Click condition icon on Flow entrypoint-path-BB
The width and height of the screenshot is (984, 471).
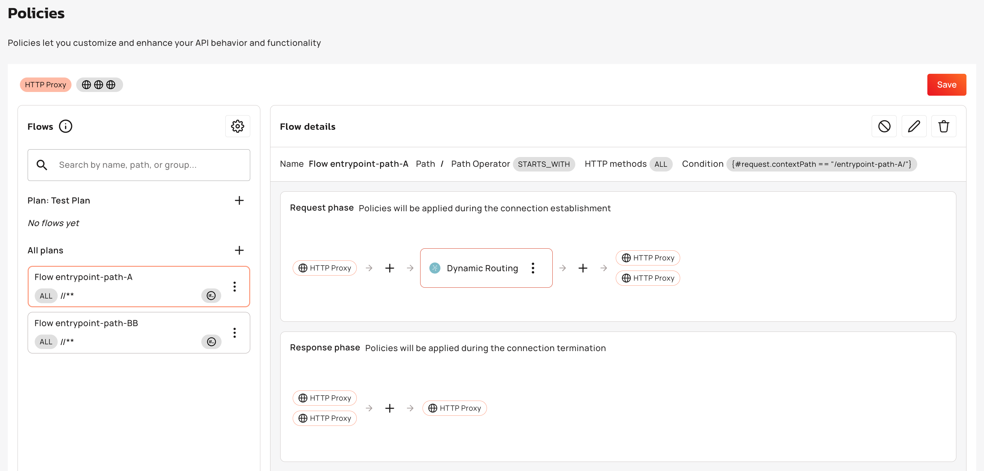[x=211, y=342]
